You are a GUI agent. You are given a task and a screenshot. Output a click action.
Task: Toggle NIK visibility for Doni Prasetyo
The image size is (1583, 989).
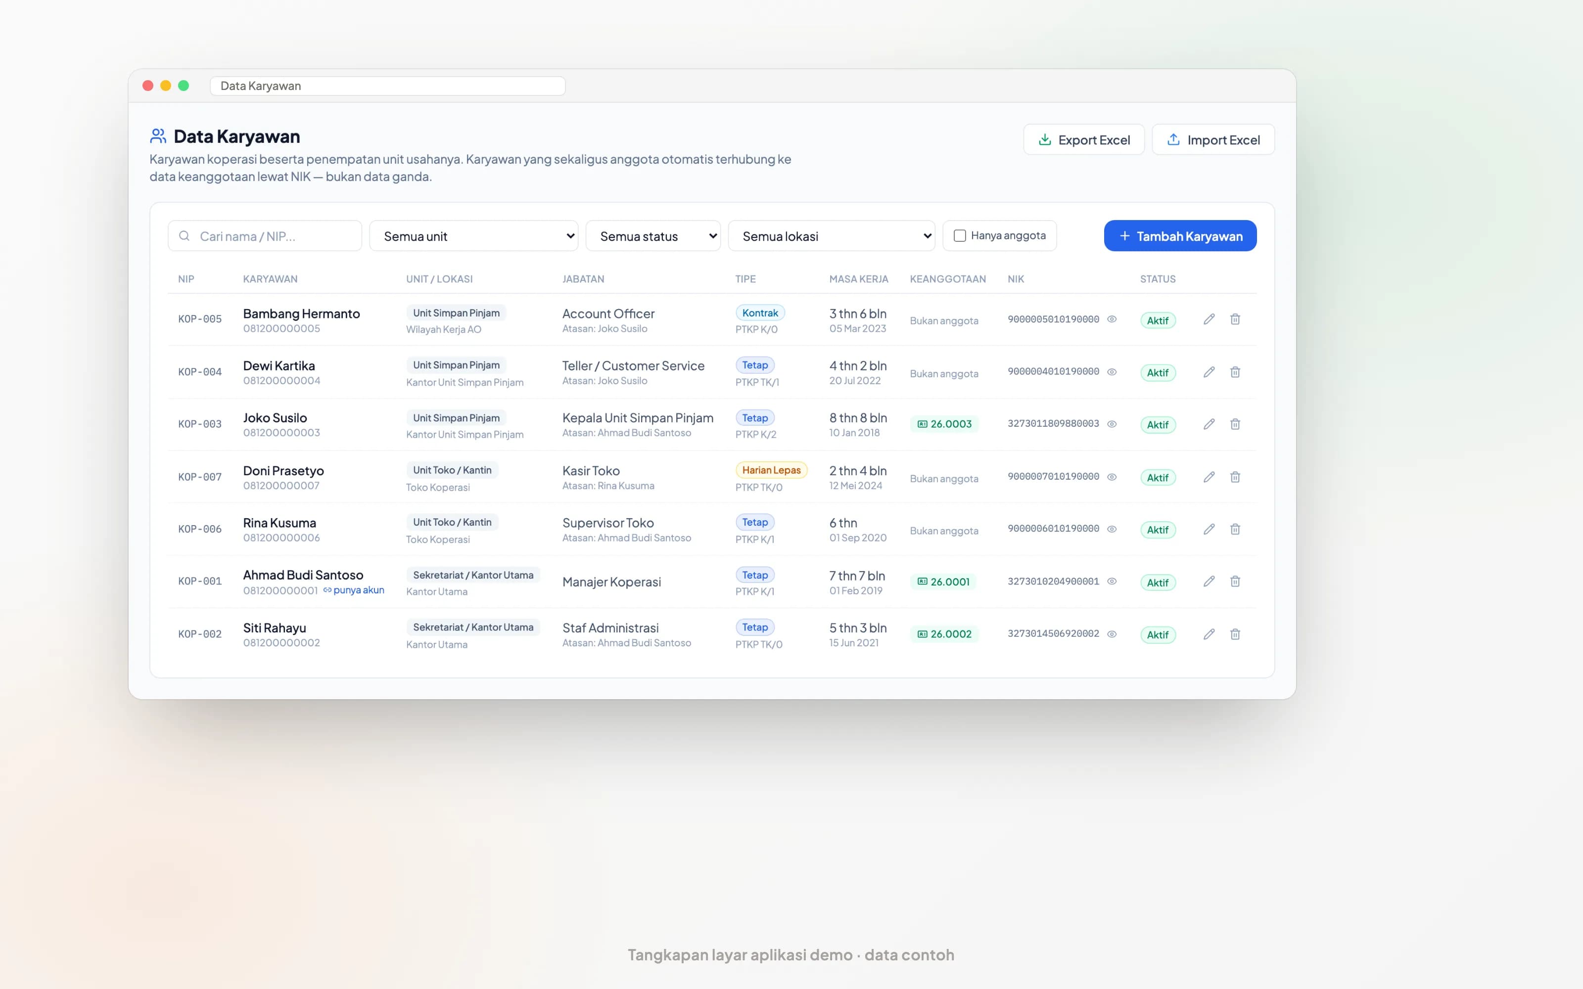pyautogui.click(x=1112, y=477)
